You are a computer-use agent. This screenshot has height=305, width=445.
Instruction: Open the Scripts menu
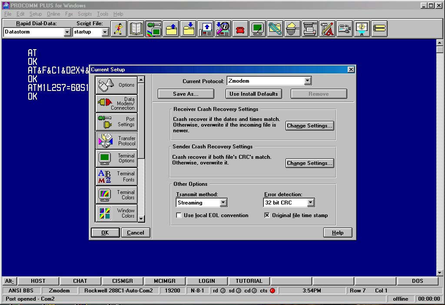pos(85,14)
